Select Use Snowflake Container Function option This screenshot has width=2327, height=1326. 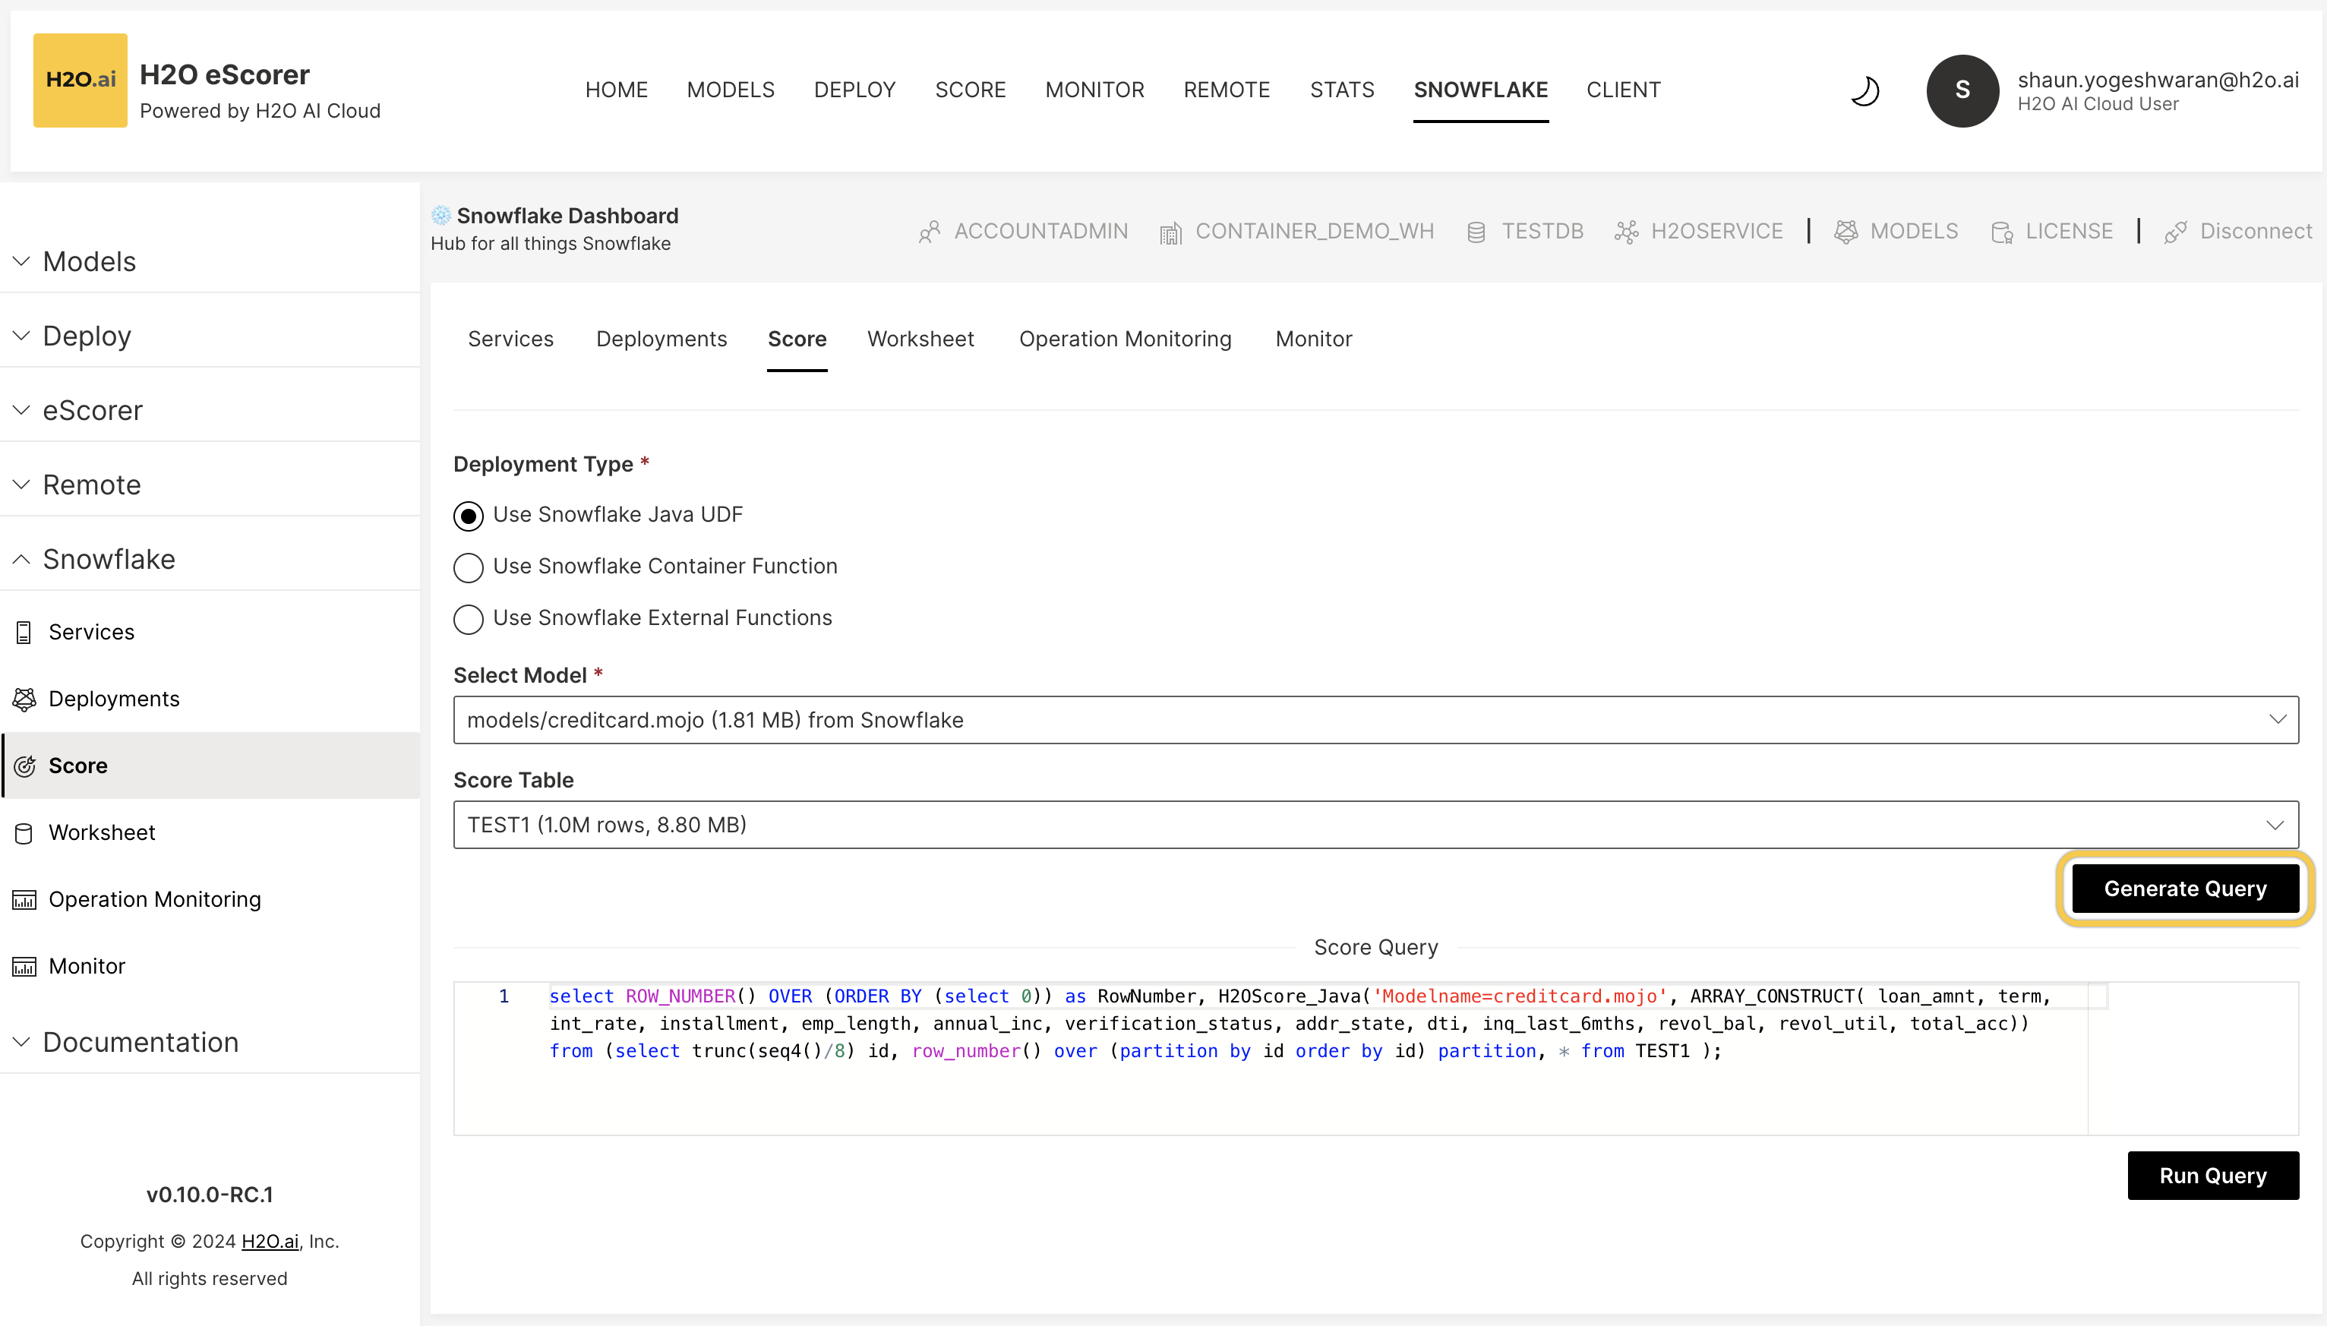click(x=468, y=567)
